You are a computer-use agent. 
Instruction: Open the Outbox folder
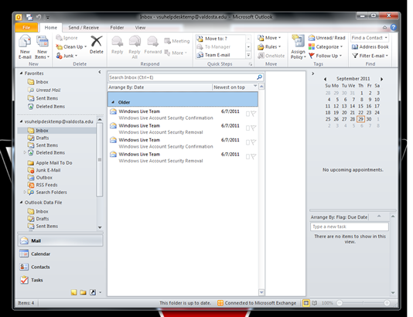44,178
